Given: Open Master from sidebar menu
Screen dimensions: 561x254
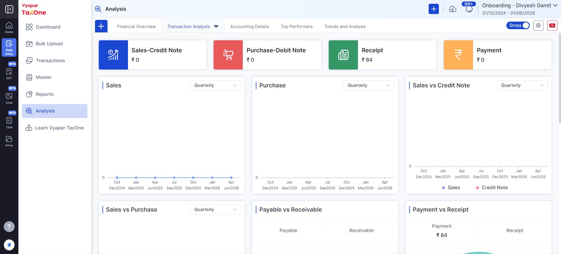Looking at the screenshot, I should point(55,77).
